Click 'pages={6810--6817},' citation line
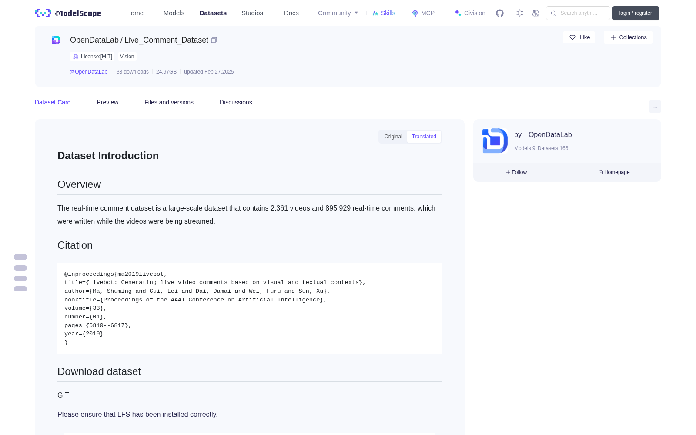This screenshot has width=696, height=435. point(98,325)
